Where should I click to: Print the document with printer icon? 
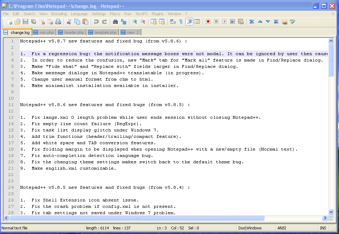coord(58,22)
